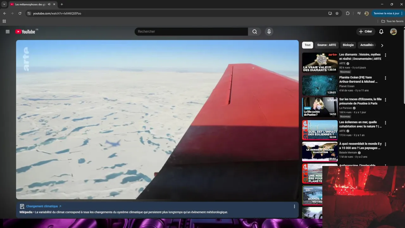Open the YouTube hamburger guide menu

(8, 32)
